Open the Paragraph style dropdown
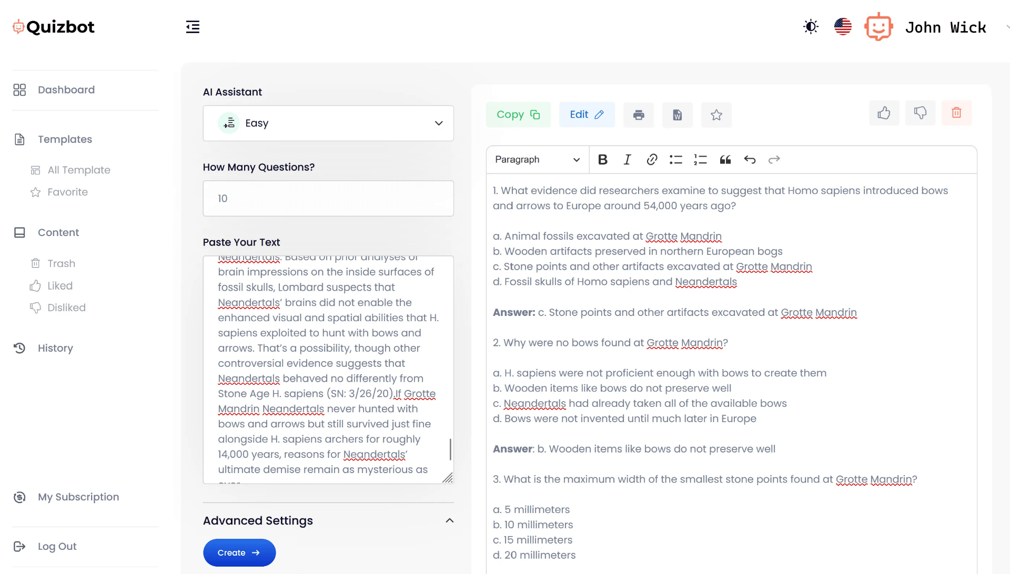Viewport: 1010px width, 574px height. coord(538,159)
